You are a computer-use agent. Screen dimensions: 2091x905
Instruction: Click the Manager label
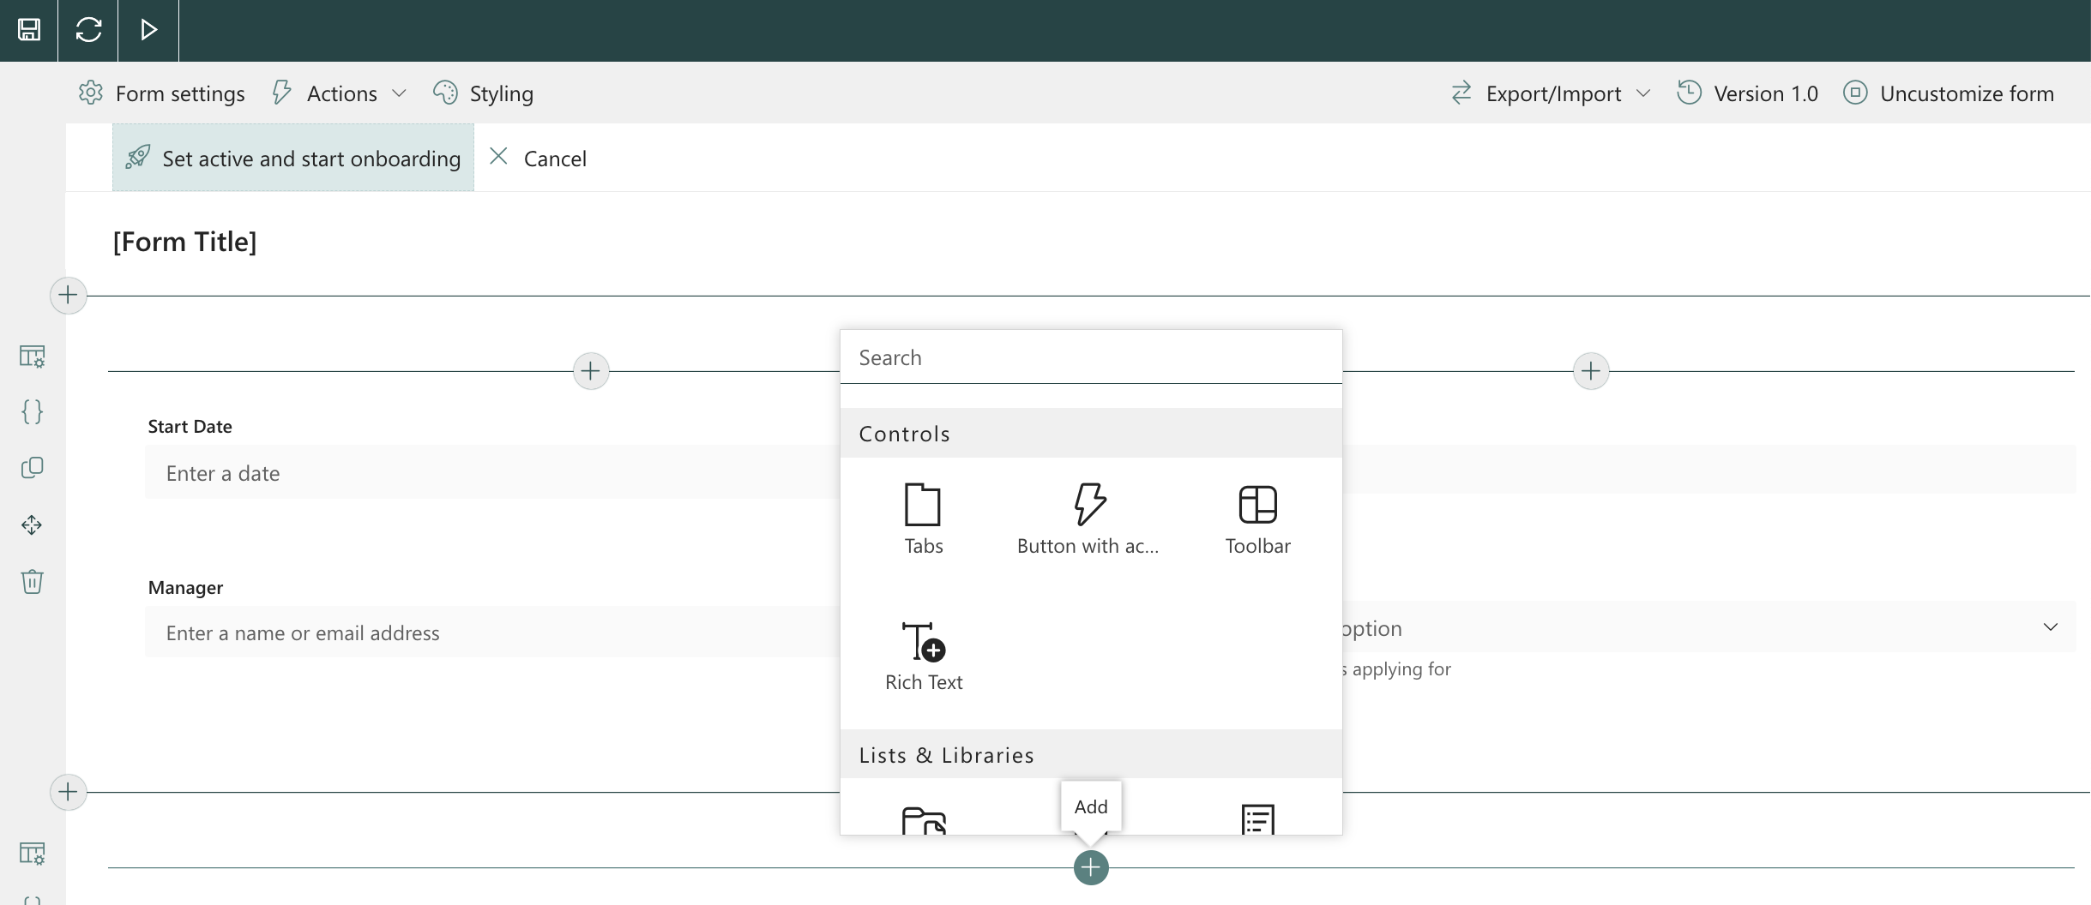185,588
